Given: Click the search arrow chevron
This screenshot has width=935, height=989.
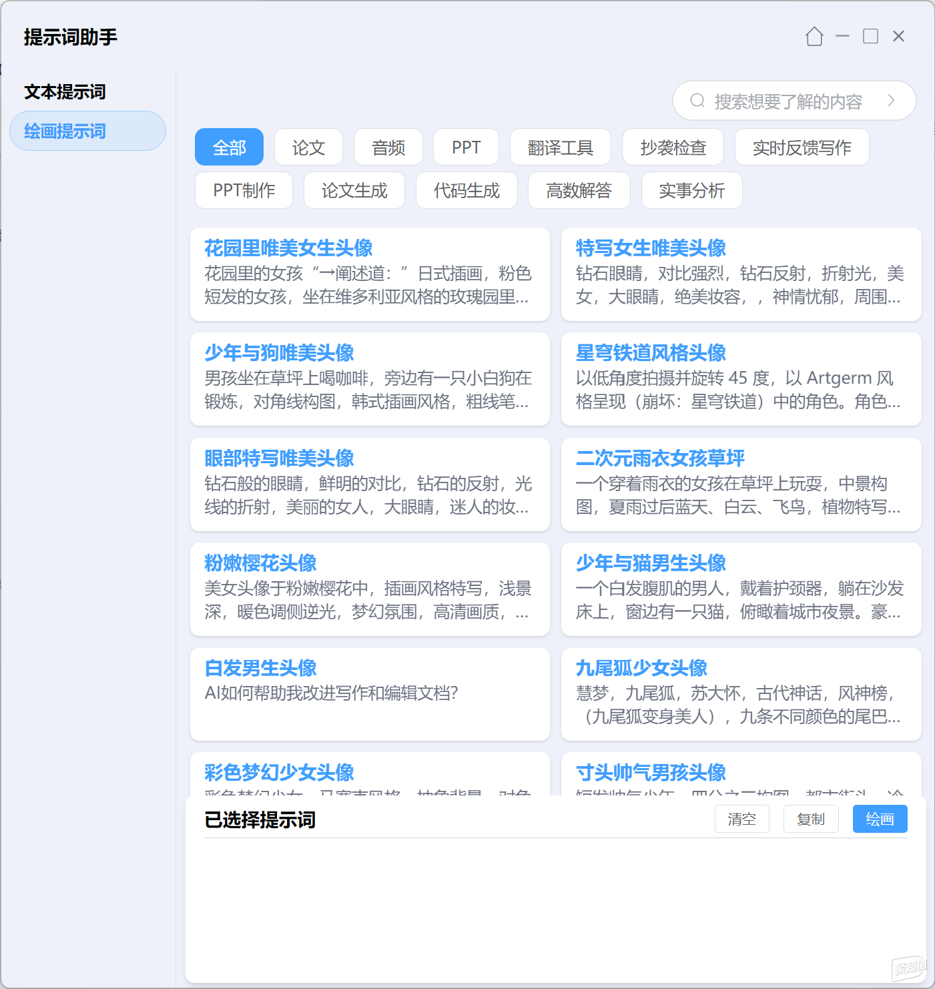Looking at the screenshot, I should [891, 101].
